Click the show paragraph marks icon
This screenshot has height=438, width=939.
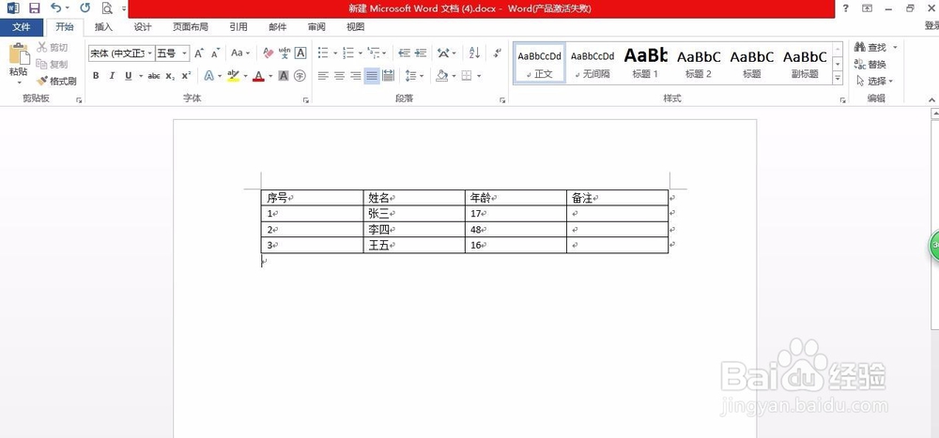click(497, 53)
